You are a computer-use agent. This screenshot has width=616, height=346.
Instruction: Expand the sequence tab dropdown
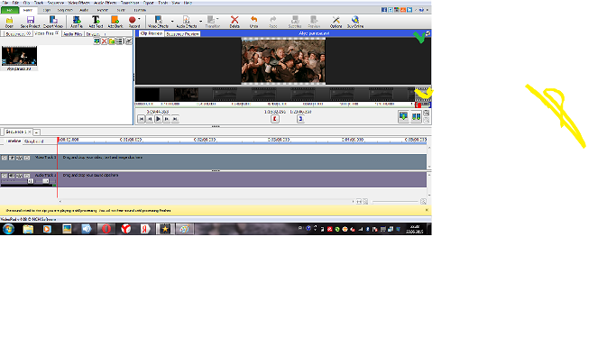(x=37, y=132)
